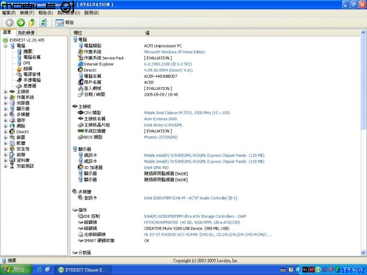
Task: Click the Microsoft Windows XP Home Edition link
Action: point(174,52)
